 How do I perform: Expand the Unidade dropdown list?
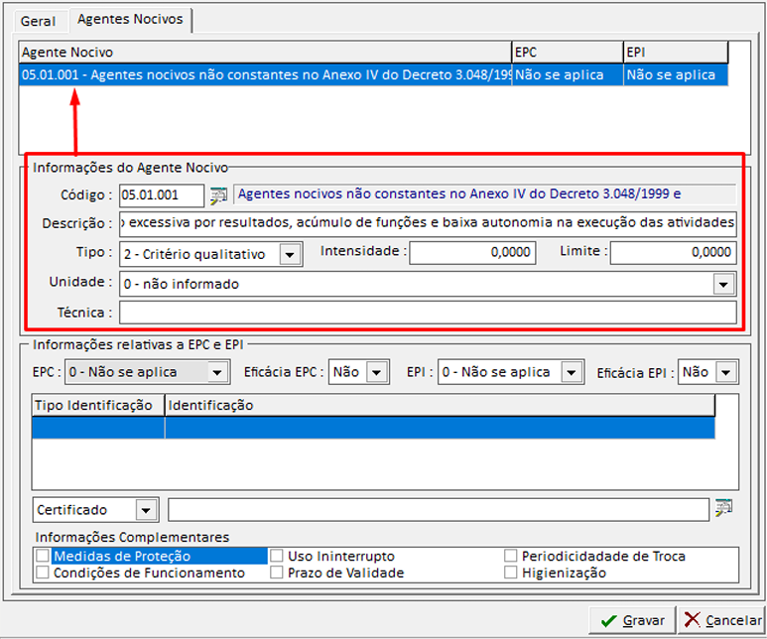[x=725, y=285]
